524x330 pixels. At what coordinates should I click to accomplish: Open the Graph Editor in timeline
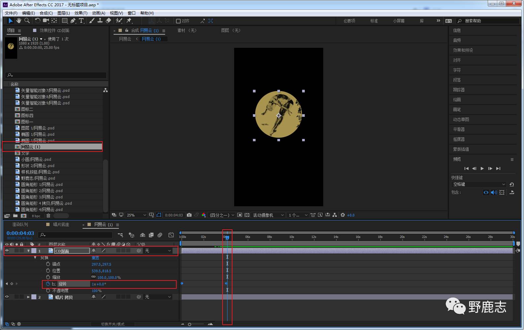pos(171,235)
